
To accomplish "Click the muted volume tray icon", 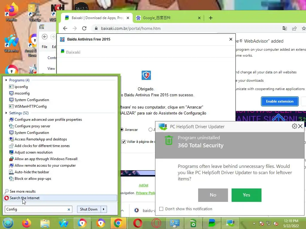I will 276,223.
